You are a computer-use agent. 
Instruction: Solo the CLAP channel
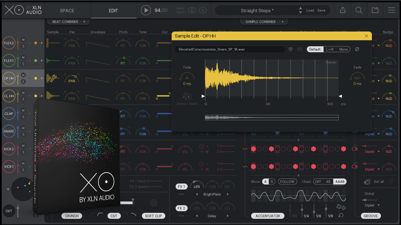23,117
